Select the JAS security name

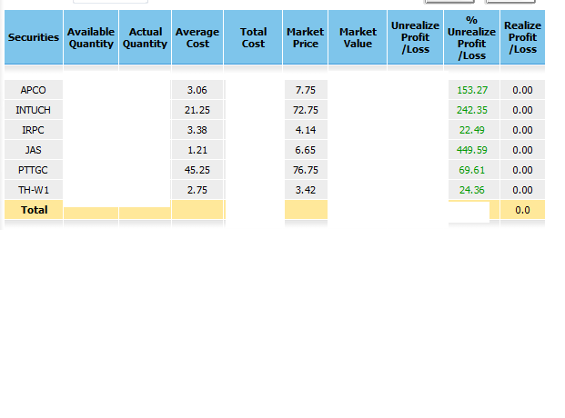point(33,150)
